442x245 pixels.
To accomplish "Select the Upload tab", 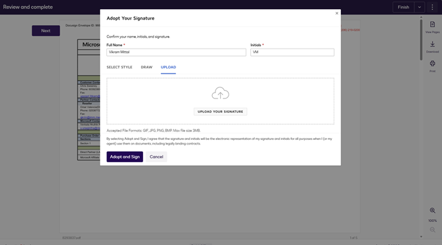I will click(x=168, y=67).
